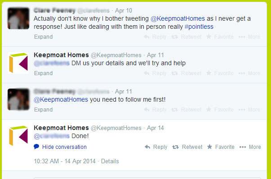
Task: Expand the Apr 10 #pointless tweet
Action: [44, 37]
